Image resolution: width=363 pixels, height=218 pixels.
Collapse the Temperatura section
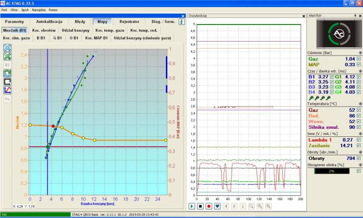pos(360,104)
